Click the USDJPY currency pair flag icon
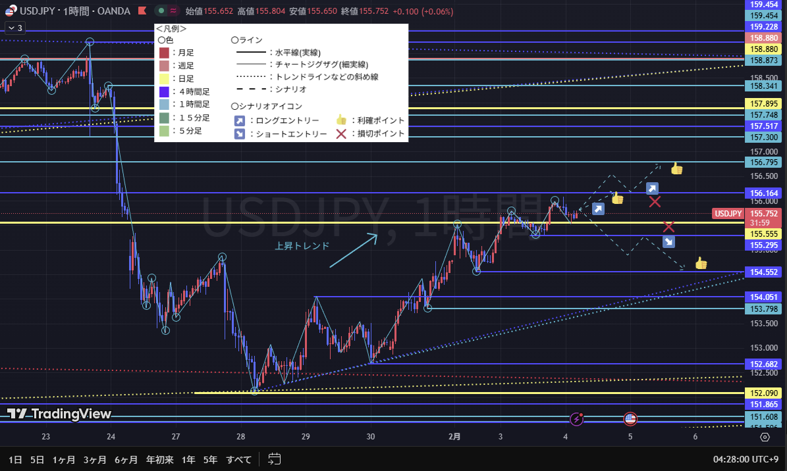The image size is (787, 471). point(11,11)
